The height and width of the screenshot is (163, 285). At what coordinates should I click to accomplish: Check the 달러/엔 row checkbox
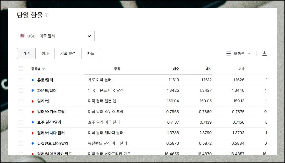(21, 101)
